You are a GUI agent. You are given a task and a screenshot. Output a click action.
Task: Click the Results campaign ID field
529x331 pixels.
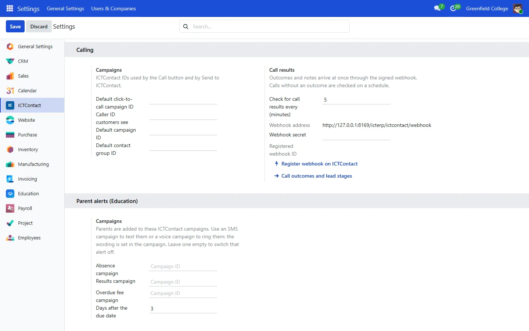coord(183,282)
